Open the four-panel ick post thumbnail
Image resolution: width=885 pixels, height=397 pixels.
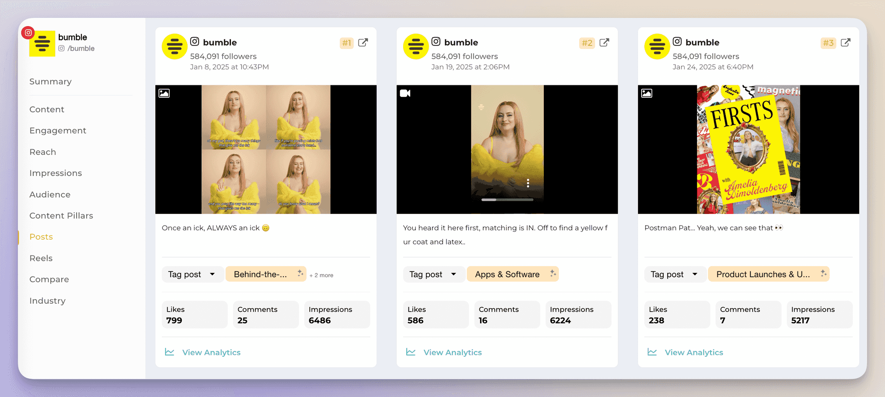tap(266, 149)
